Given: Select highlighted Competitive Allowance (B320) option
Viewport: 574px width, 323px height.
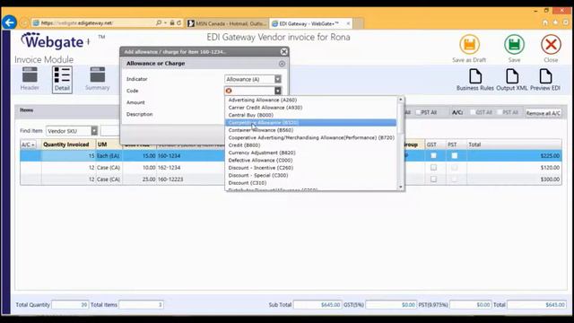Looking at the screenshot, I should click(x=310, y=123).
